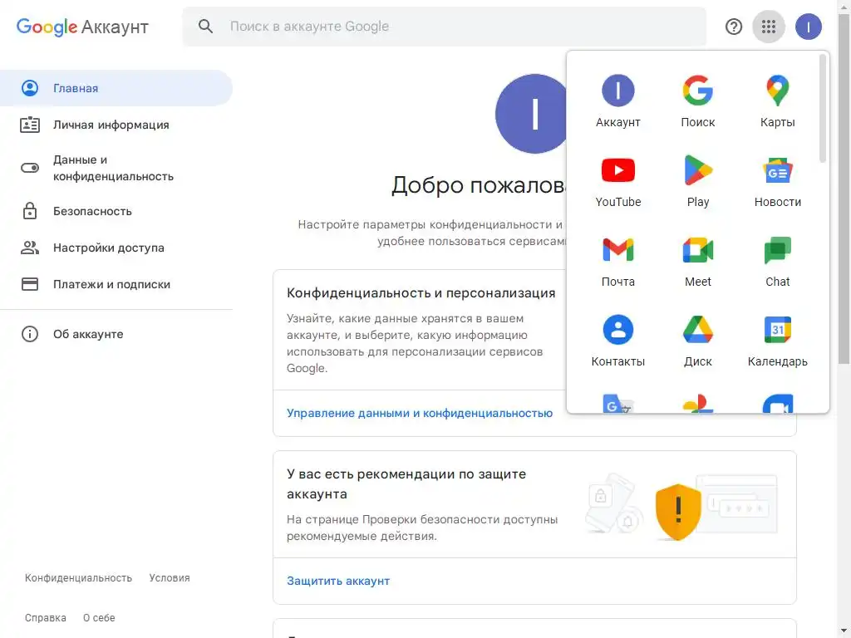
Task: Click Защитить аккаунт link
Action: point(338,581)
